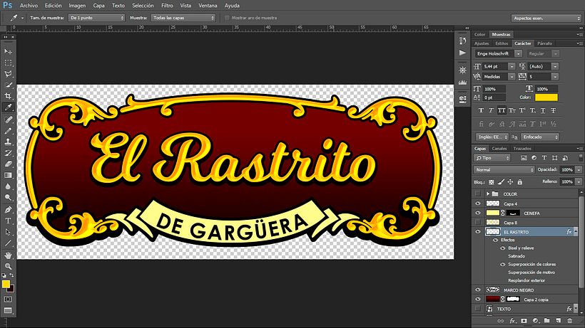Open the Actions panel play icon
This screenshot has width=585, height=328.
tap(462, 53)
